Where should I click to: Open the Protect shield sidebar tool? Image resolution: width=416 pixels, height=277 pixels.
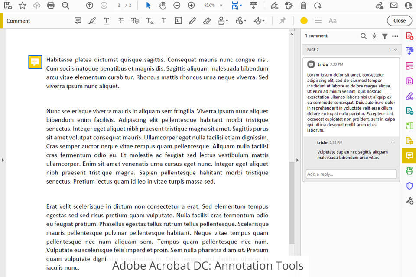click(x=409, y=186)
